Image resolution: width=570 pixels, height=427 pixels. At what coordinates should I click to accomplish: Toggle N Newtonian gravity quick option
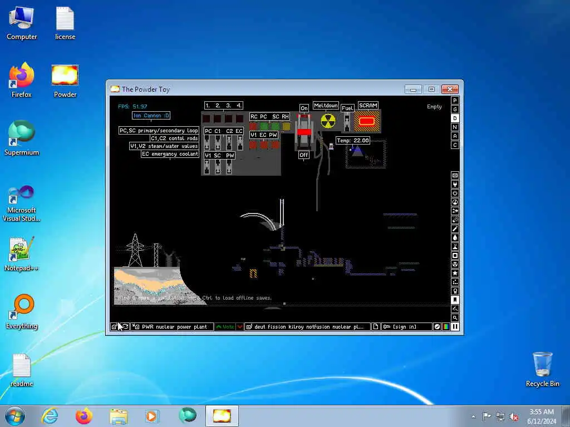[455, 127]
